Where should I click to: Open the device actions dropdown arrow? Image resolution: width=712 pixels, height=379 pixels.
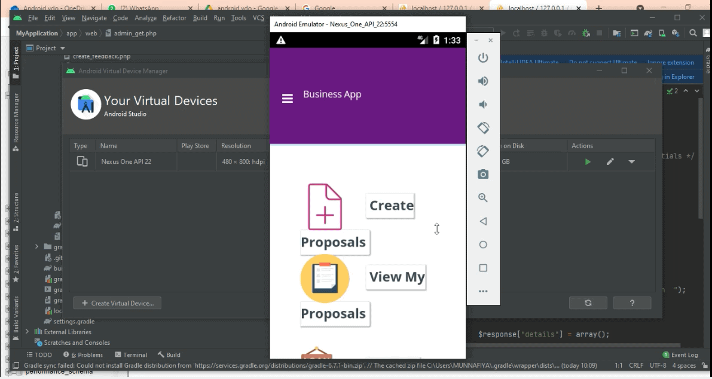(631, 162)
